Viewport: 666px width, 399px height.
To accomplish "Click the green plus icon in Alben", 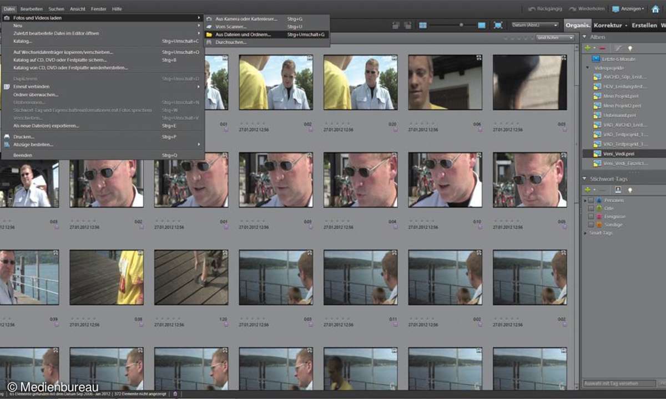I will [588, 48].
